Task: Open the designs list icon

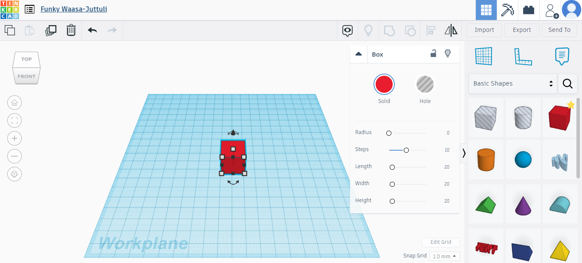Action: coord(29,9)
